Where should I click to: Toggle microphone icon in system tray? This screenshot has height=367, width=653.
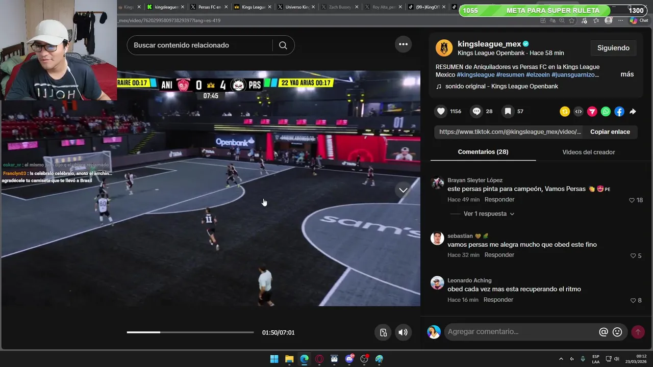click(583, 359)
